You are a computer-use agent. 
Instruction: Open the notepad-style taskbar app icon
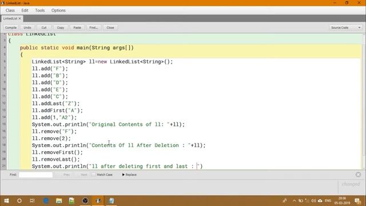(112, 201)
